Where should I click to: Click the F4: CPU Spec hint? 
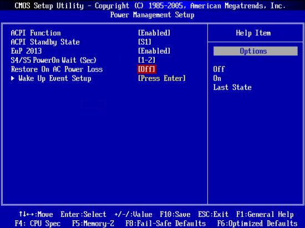click(38, 224)
